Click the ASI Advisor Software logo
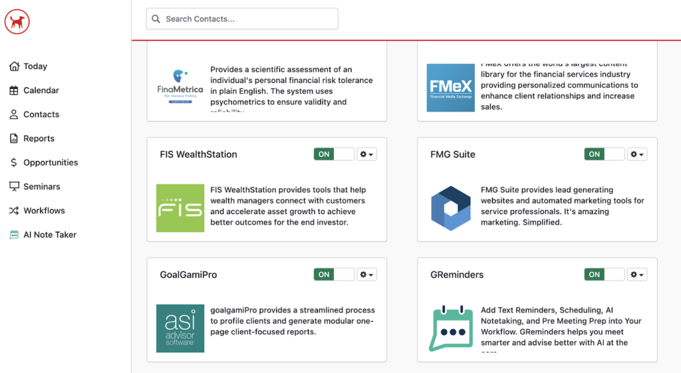The image size is (681, 373). coord(180,328)
